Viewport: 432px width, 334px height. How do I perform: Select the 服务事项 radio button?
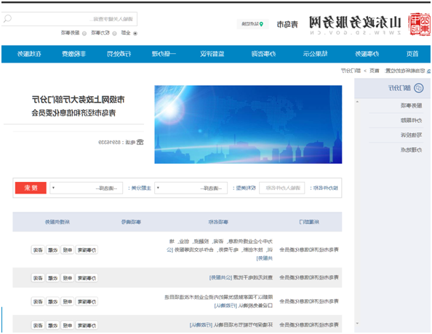point(84,33)
